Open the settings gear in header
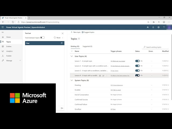The height and width of the screenshot is (129, 172). pos(159,27)
